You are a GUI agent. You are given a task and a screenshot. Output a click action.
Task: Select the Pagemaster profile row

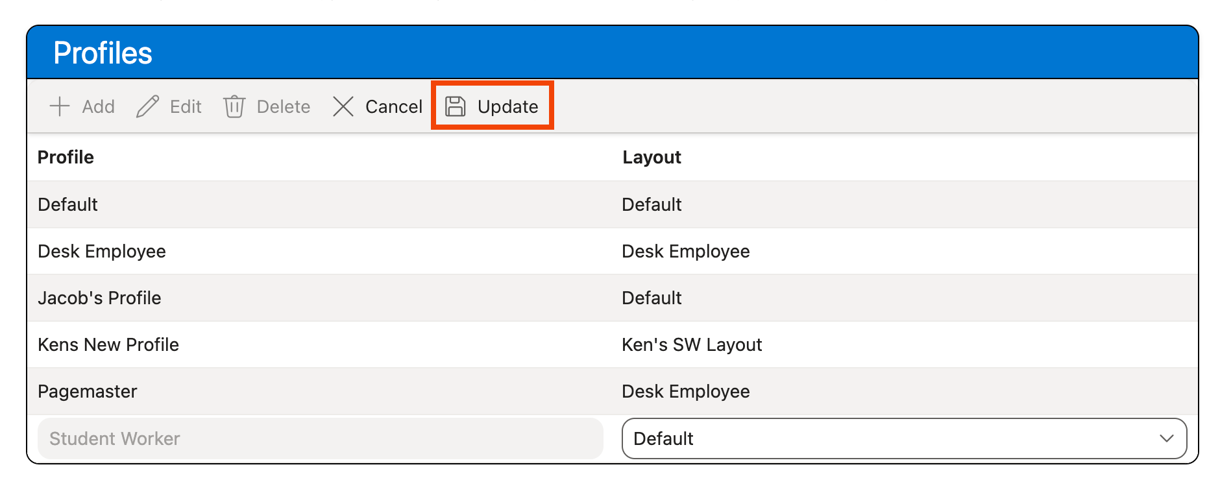pos(88,391)
